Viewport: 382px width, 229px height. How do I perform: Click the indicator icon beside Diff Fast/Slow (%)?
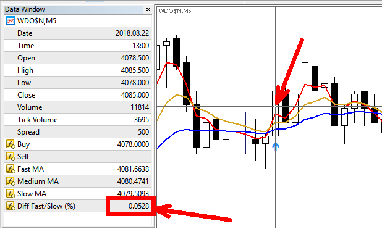click(11, 206)
